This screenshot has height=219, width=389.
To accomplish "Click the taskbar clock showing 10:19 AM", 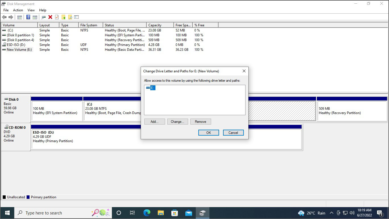I will pyautogui.click(x=364, y=213).
